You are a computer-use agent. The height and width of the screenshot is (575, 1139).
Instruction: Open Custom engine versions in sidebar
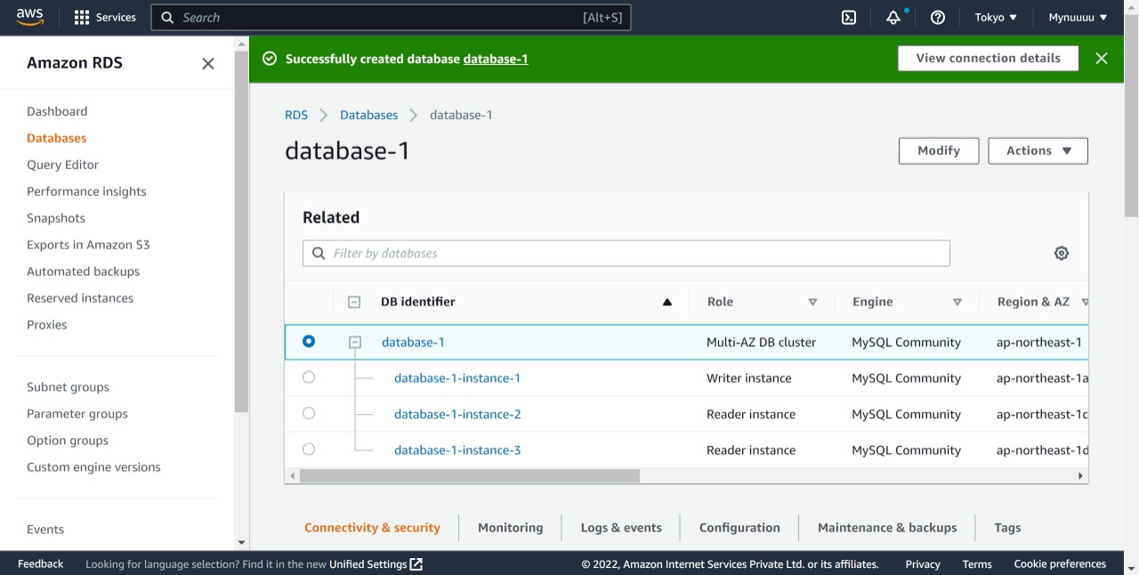(x=93, y=467)
